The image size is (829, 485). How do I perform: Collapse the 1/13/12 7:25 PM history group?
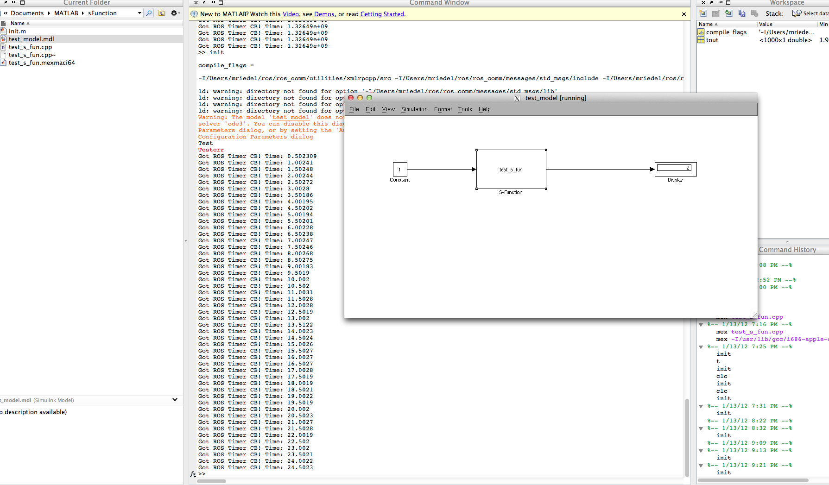[x=701, y=346]
